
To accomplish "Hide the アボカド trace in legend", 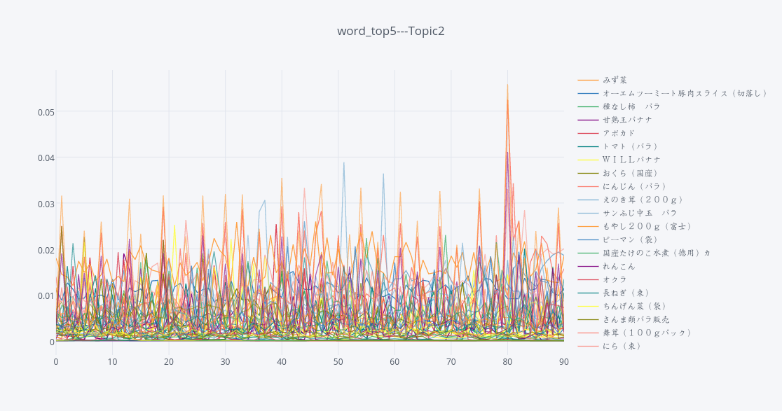I will tap(619, 133).
